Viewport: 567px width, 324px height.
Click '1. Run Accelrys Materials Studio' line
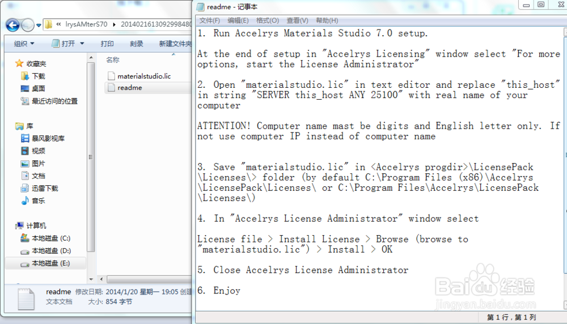click(x=313, y=33)
